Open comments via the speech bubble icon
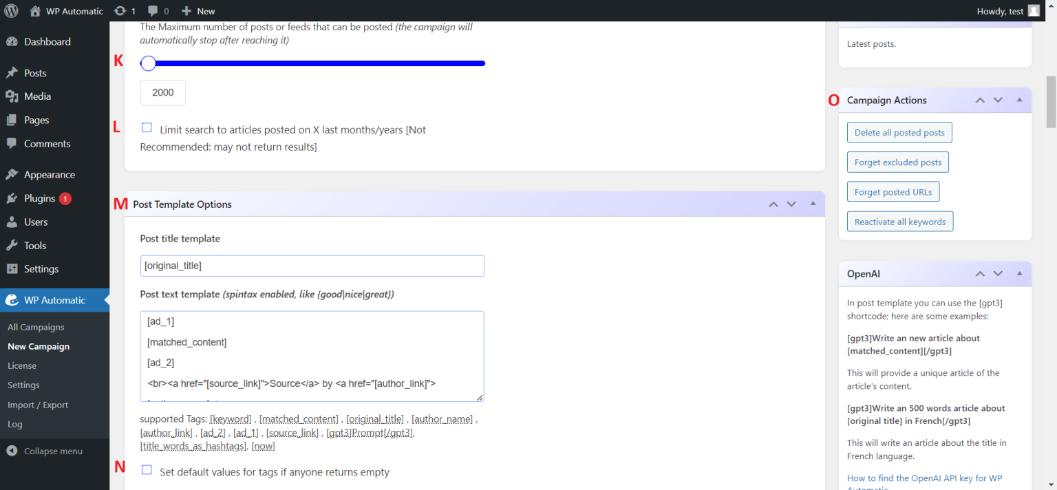 (153, 10)
